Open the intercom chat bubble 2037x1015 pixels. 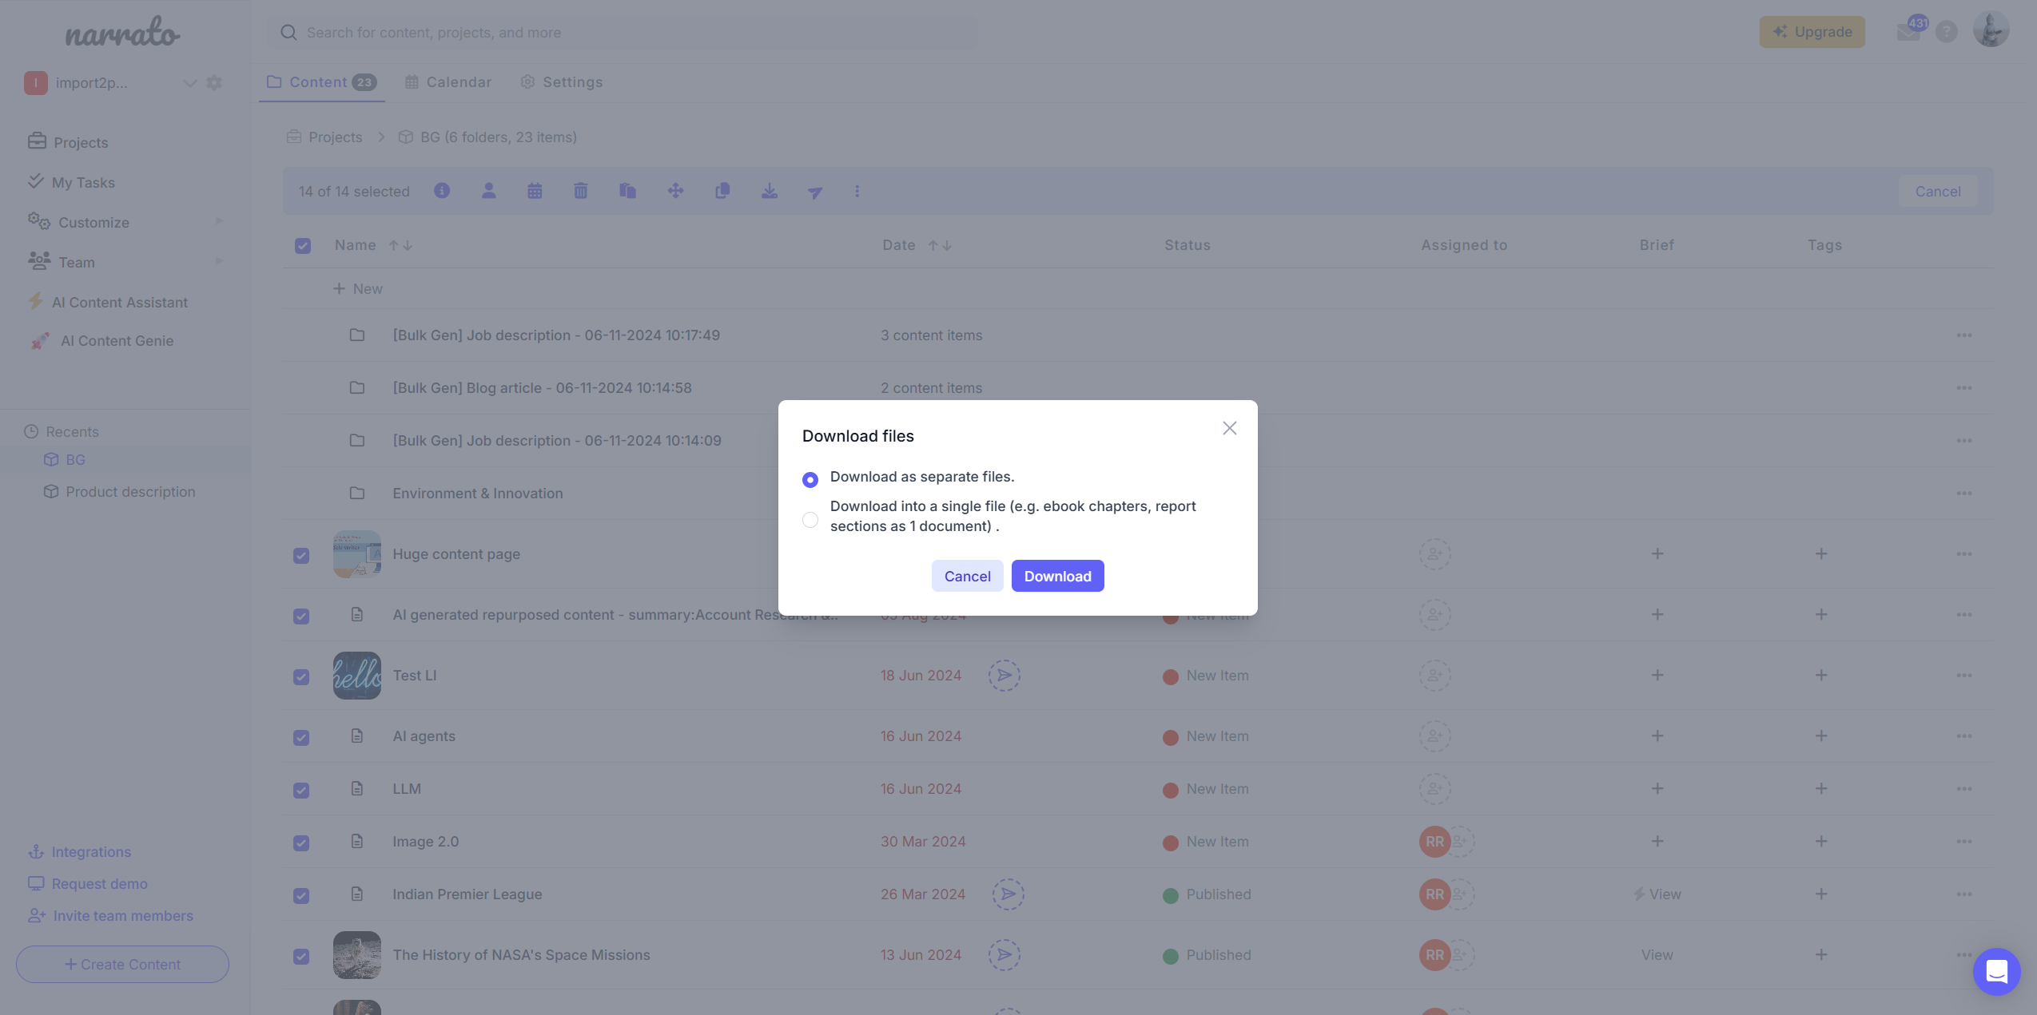pyautogui.click(x=1995, y=971)
